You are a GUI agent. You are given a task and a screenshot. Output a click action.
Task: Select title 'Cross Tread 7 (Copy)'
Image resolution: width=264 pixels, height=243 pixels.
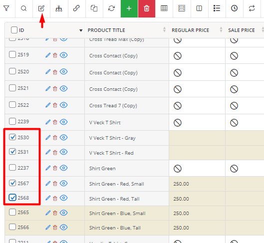[x=113, y=106]
